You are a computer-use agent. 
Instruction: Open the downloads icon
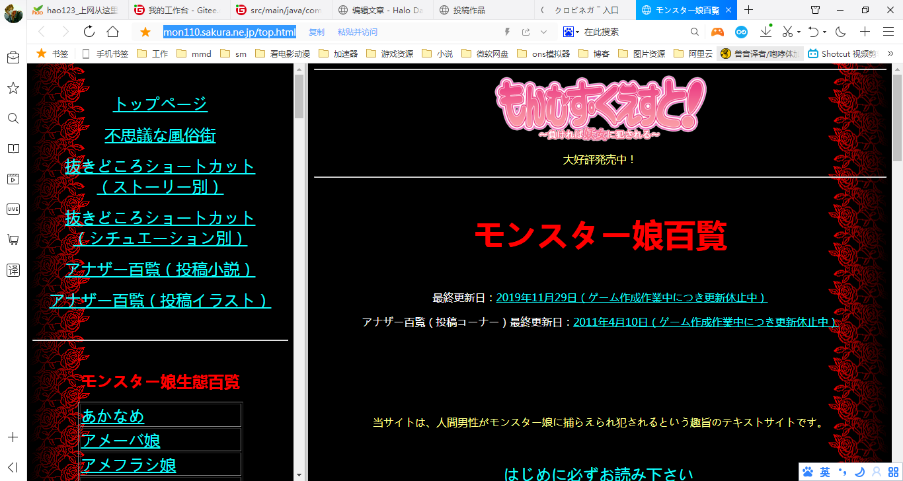tap(766, 31)
